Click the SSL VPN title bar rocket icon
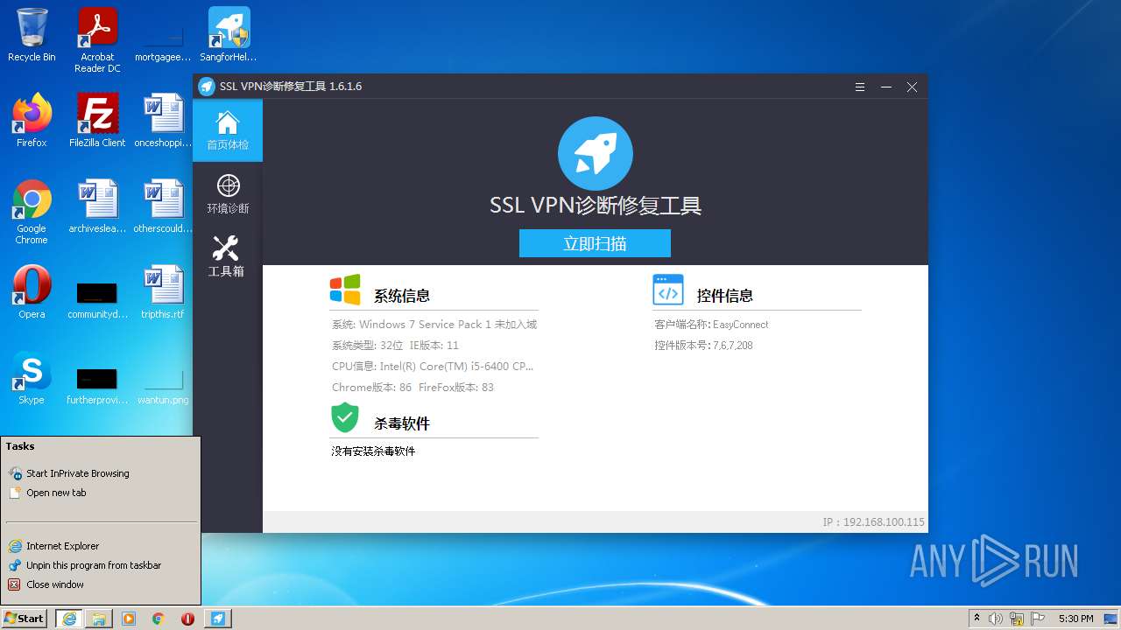The width and height of the screenshot is (1121, 630). point(207,87)
